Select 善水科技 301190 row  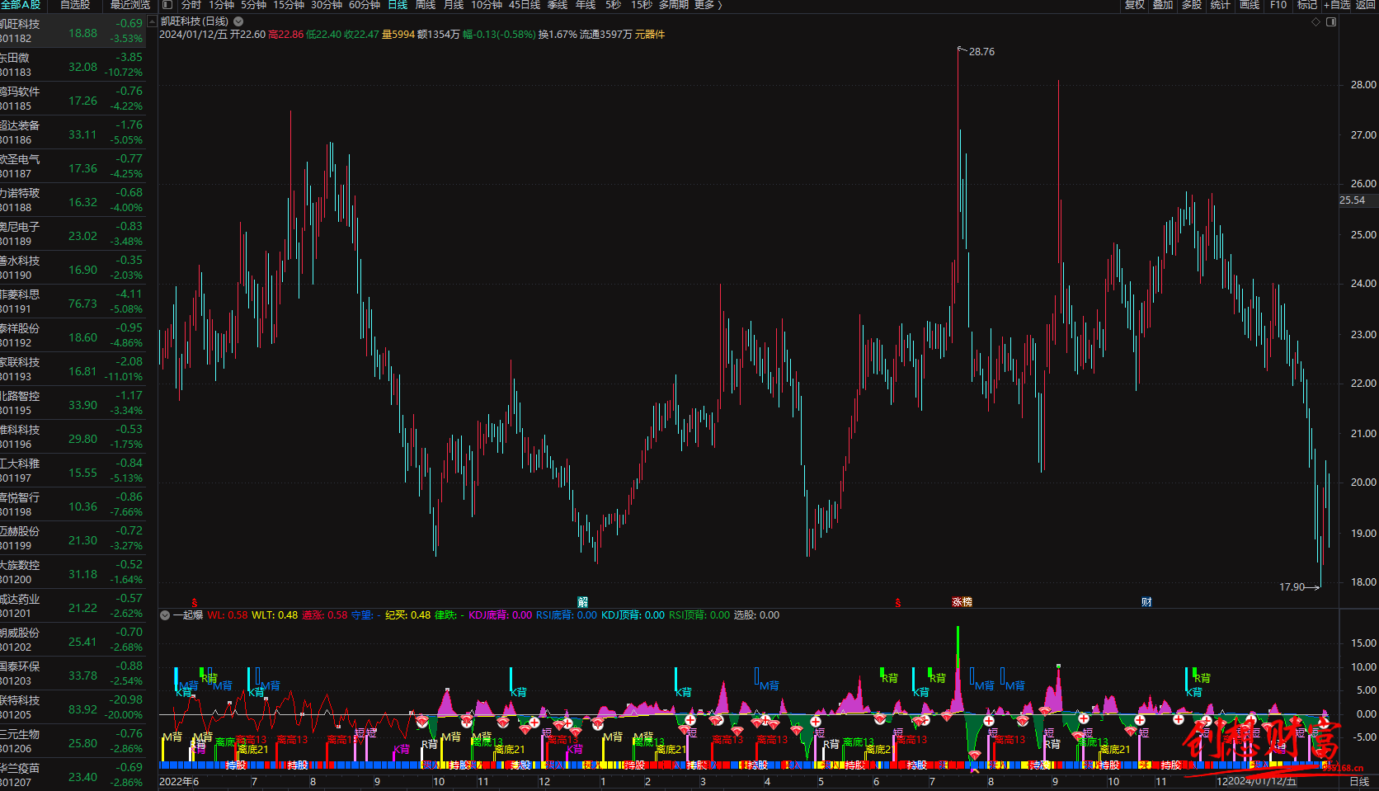[x=73, y=268]
